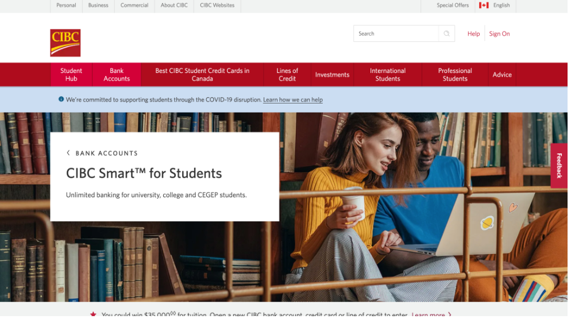The width and height of the screenshot is (571, 319).
Task: Switch to the Business tab
Action: pyautogui.click(x=99, y=5)
